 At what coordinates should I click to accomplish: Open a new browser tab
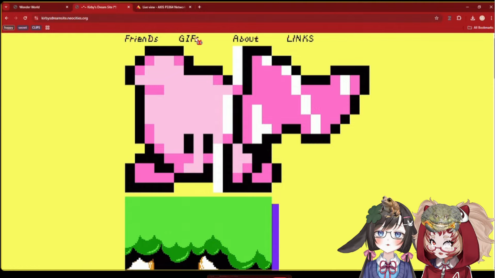pos(199,7)
